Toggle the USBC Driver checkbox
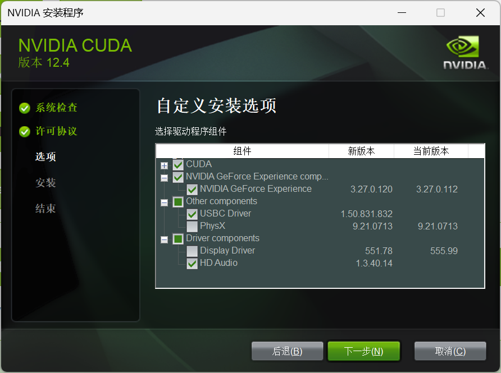This screenshot has width=501, height=373. pos(192,214)
